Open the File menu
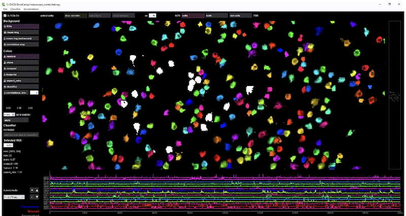This screenshot has height=216, width=406. click(x=5, y=10)
